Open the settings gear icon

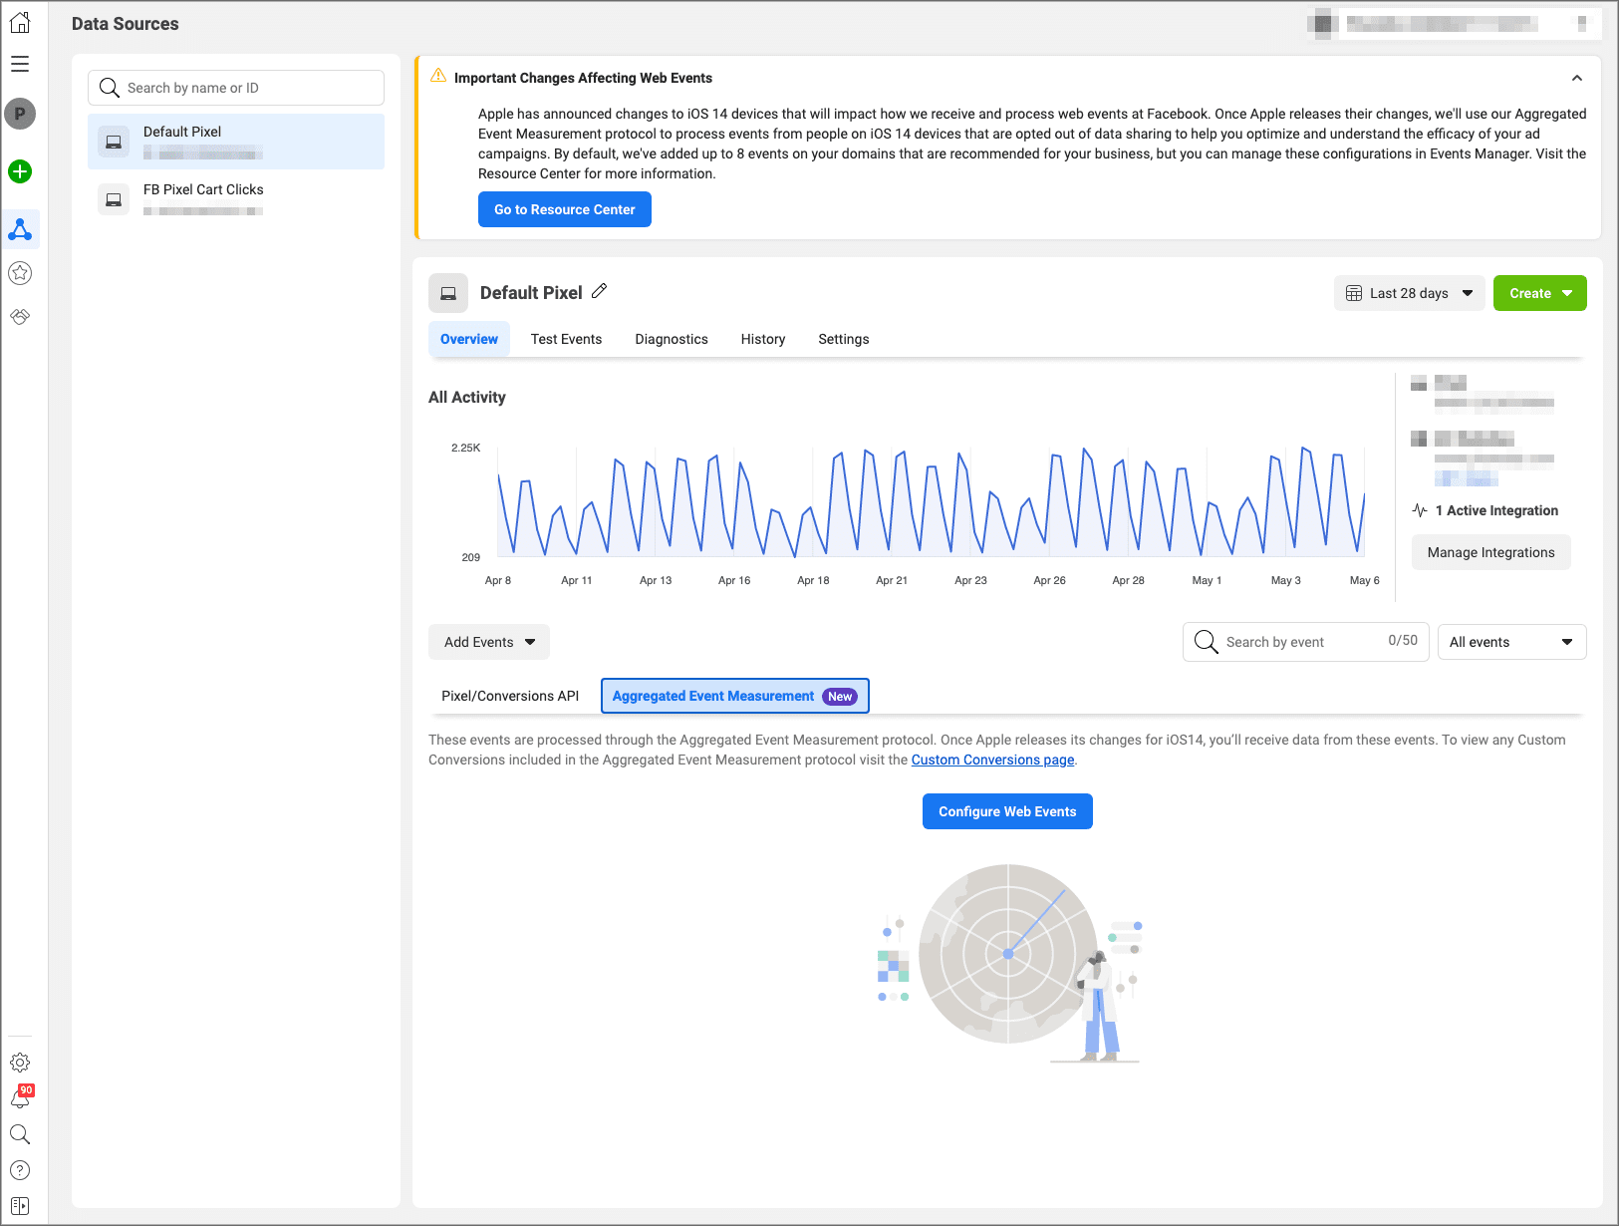[x=20, y=1063]
